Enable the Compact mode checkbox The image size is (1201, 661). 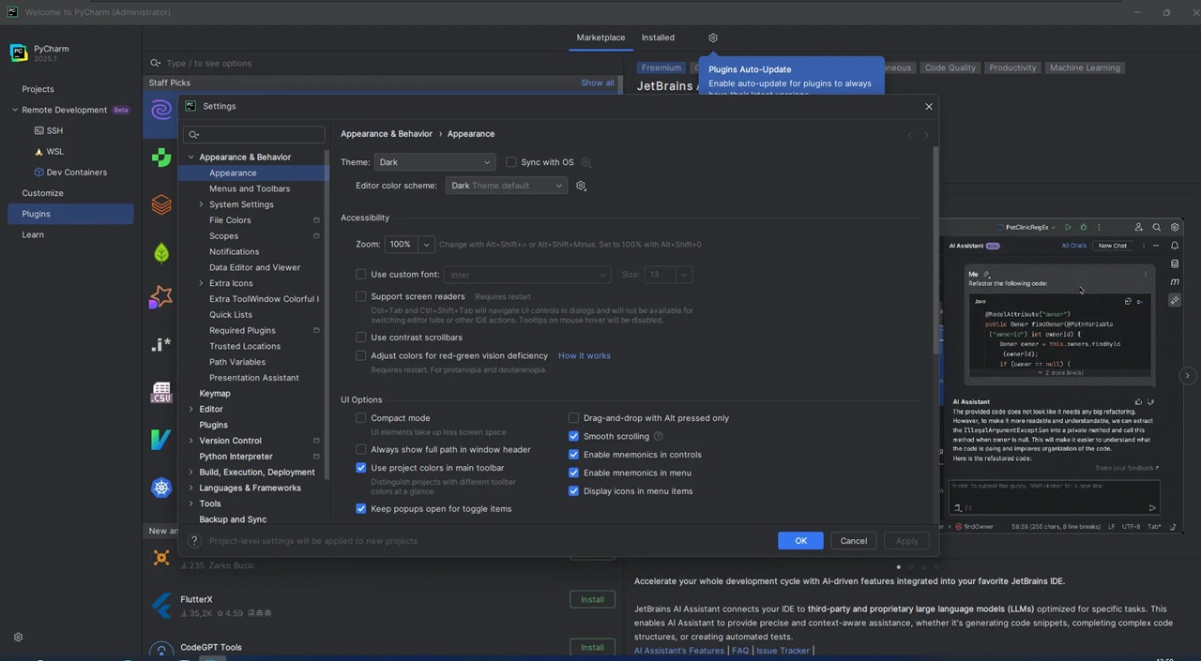361,418
